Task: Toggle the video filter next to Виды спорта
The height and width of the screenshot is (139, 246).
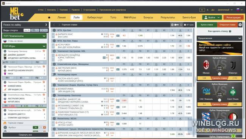Action: click(x=44, y=30)
